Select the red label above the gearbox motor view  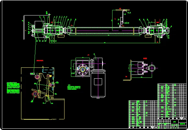88,55
